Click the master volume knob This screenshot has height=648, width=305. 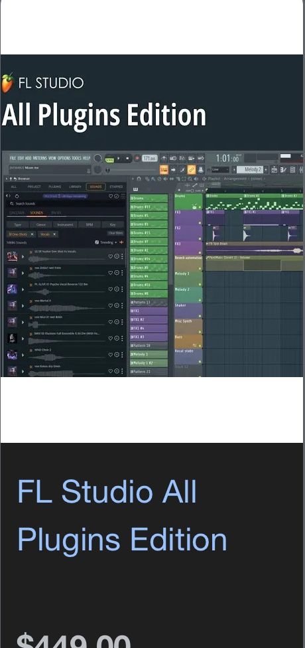coord(97,158)
